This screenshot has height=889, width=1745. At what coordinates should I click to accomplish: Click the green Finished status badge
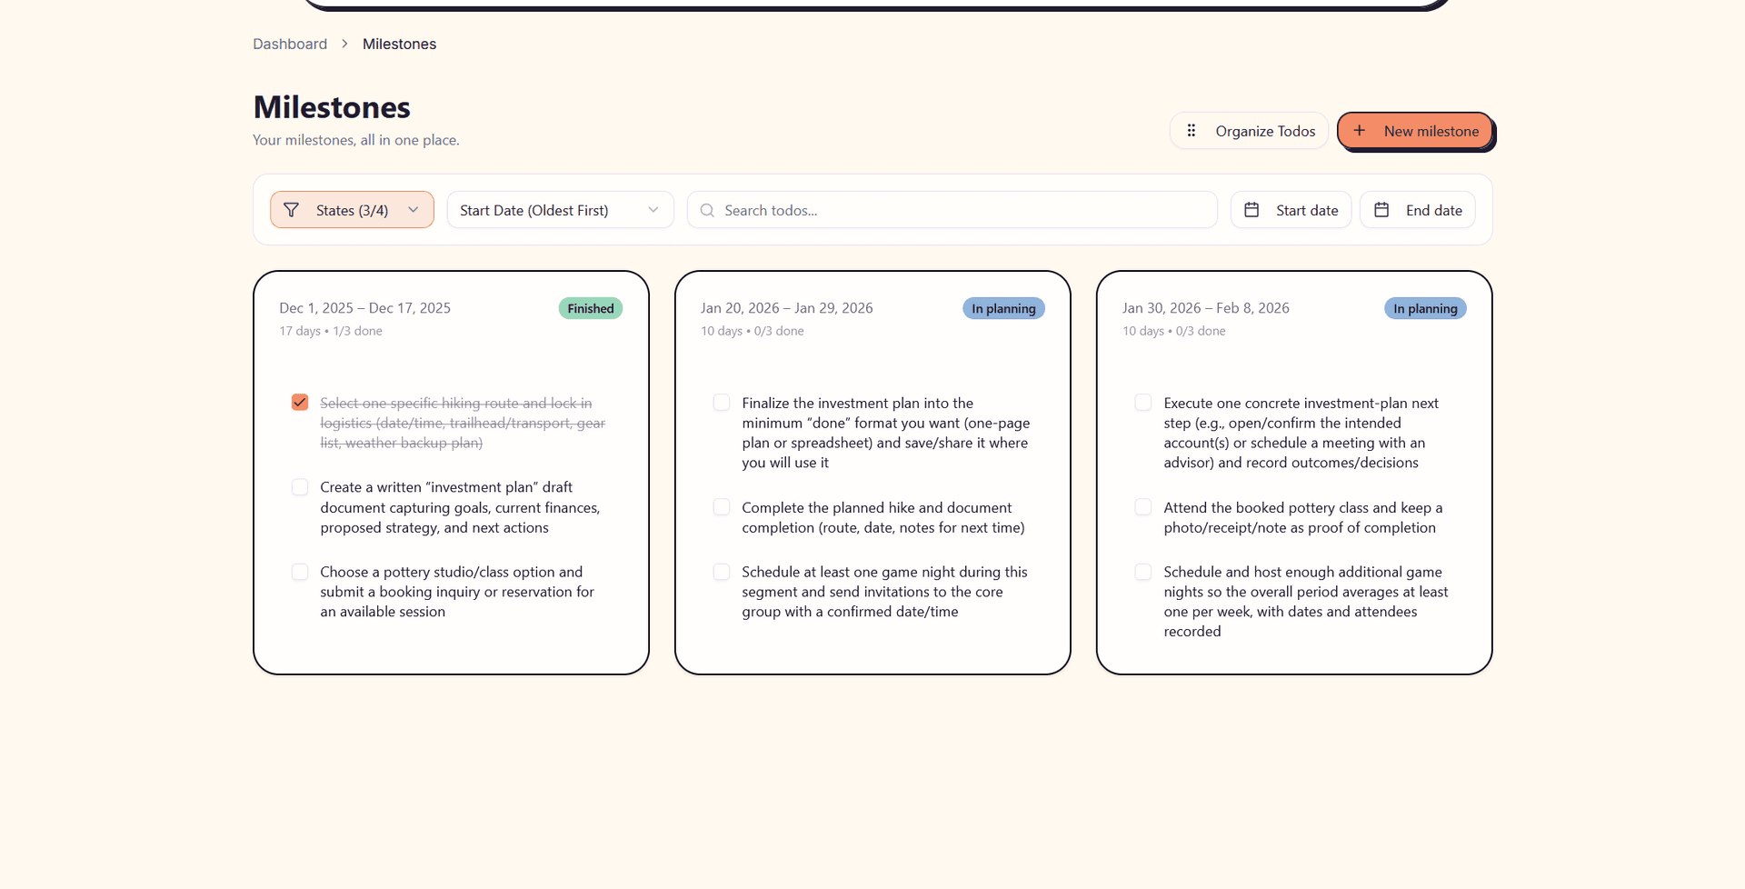point(590,308)
